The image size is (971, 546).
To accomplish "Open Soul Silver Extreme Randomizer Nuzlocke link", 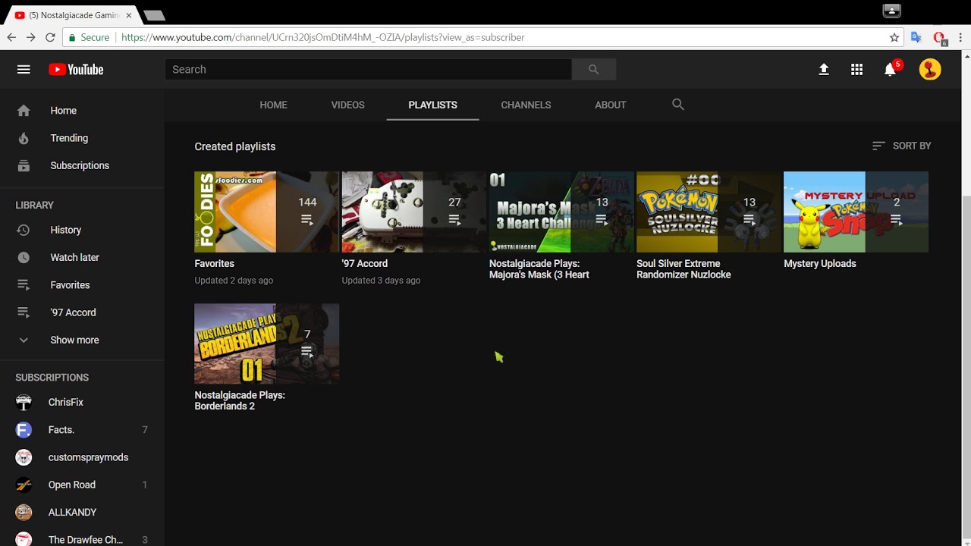I will pos(683,269).
